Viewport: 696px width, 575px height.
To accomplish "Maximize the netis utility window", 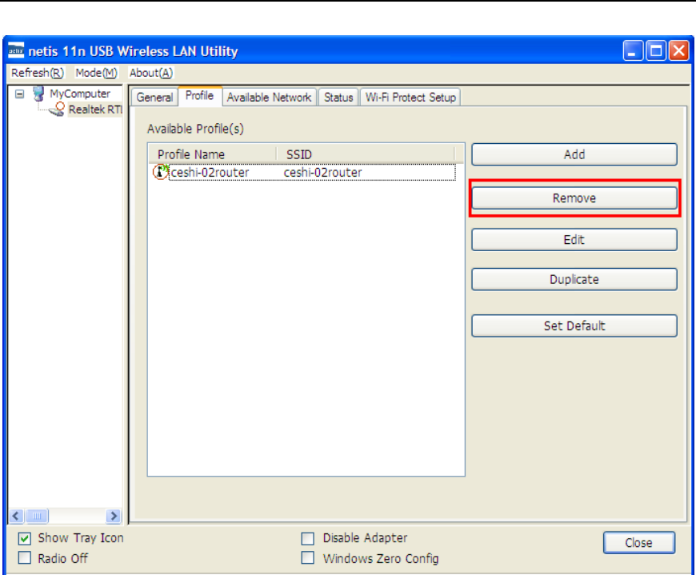I will (656, 50).
